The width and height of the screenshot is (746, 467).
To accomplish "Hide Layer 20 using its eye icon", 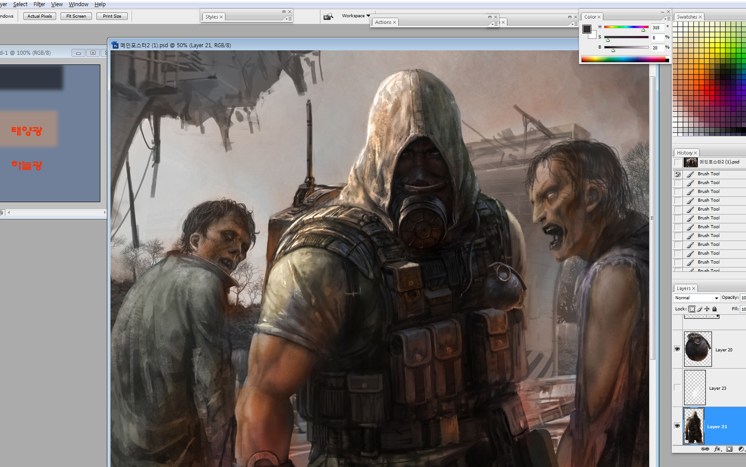I will (677, 349).
